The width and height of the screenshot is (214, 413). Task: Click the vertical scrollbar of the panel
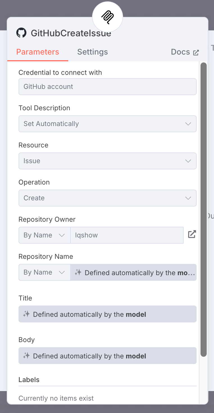[x=204, y=210]
